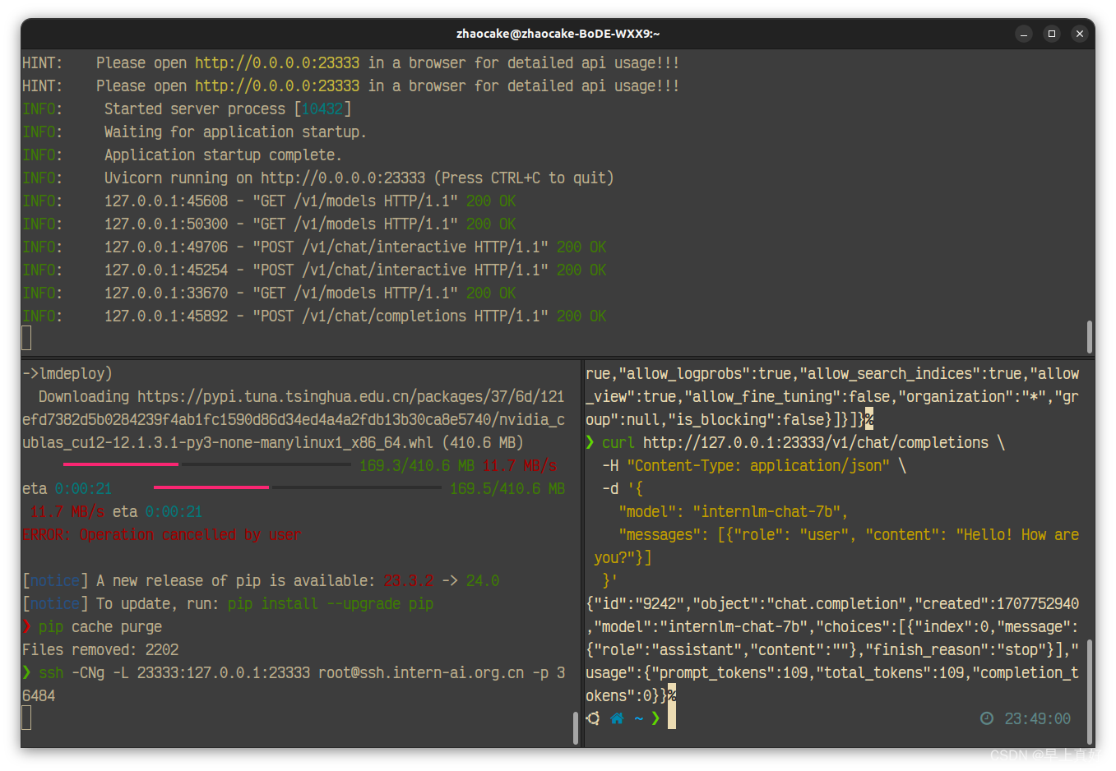
Task: Minimize the terminal window
Action: tap(1024, 34)
